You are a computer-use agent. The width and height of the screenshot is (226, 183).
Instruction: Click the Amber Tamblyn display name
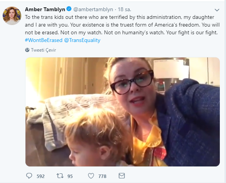click(45, 9)
